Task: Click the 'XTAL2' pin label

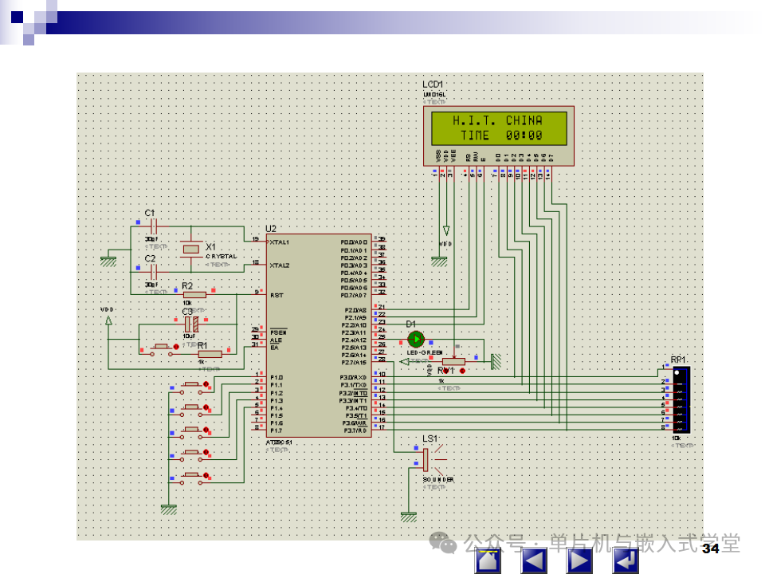Action: point(279,265)
